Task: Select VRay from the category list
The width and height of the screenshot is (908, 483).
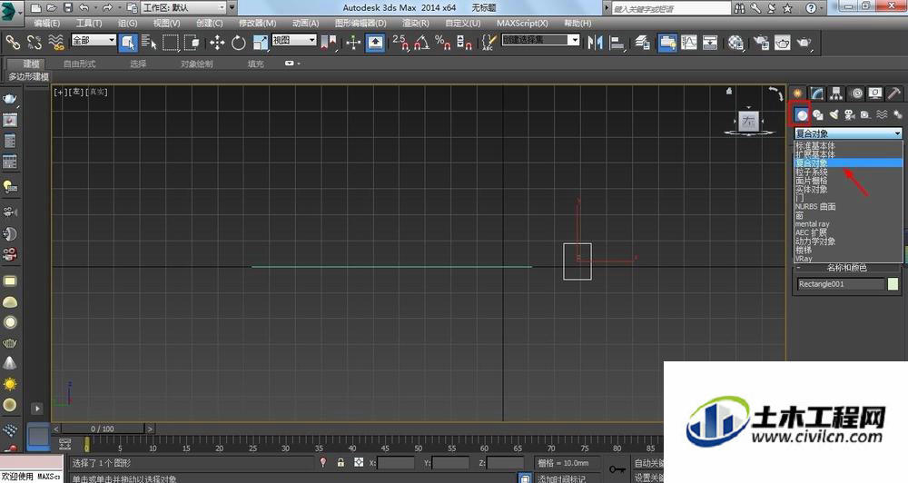Action: (x=804, y=258)
